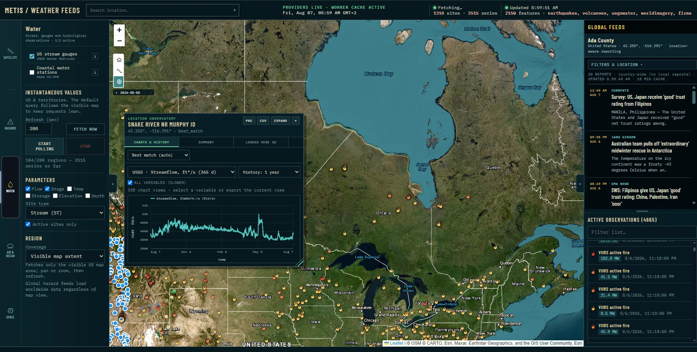Click Start Polling button
The height and width of the screenshot is (352, 697).
(x=44, y=146)
